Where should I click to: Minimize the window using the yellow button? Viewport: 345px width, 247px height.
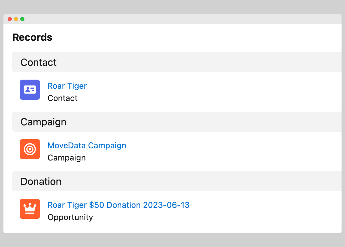pos(16,19)
